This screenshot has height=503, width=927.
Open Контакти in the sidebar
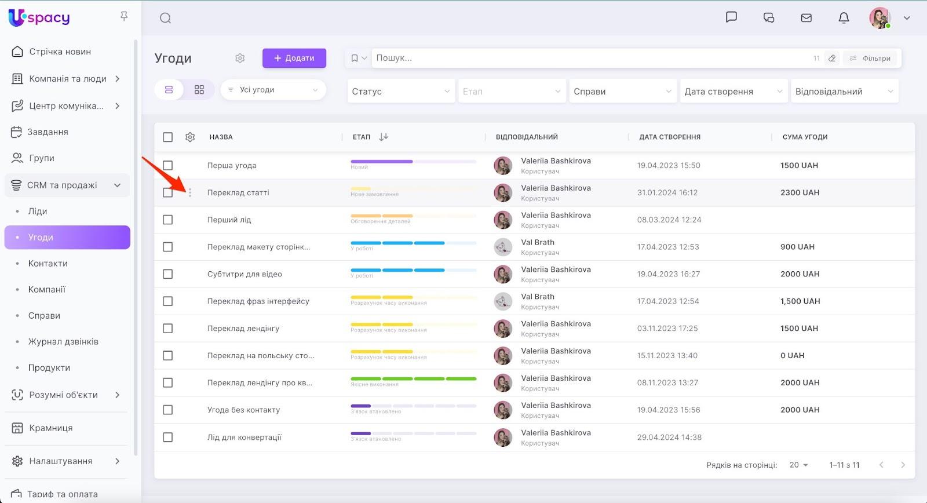pyautogui.click(x=48, y=264)
